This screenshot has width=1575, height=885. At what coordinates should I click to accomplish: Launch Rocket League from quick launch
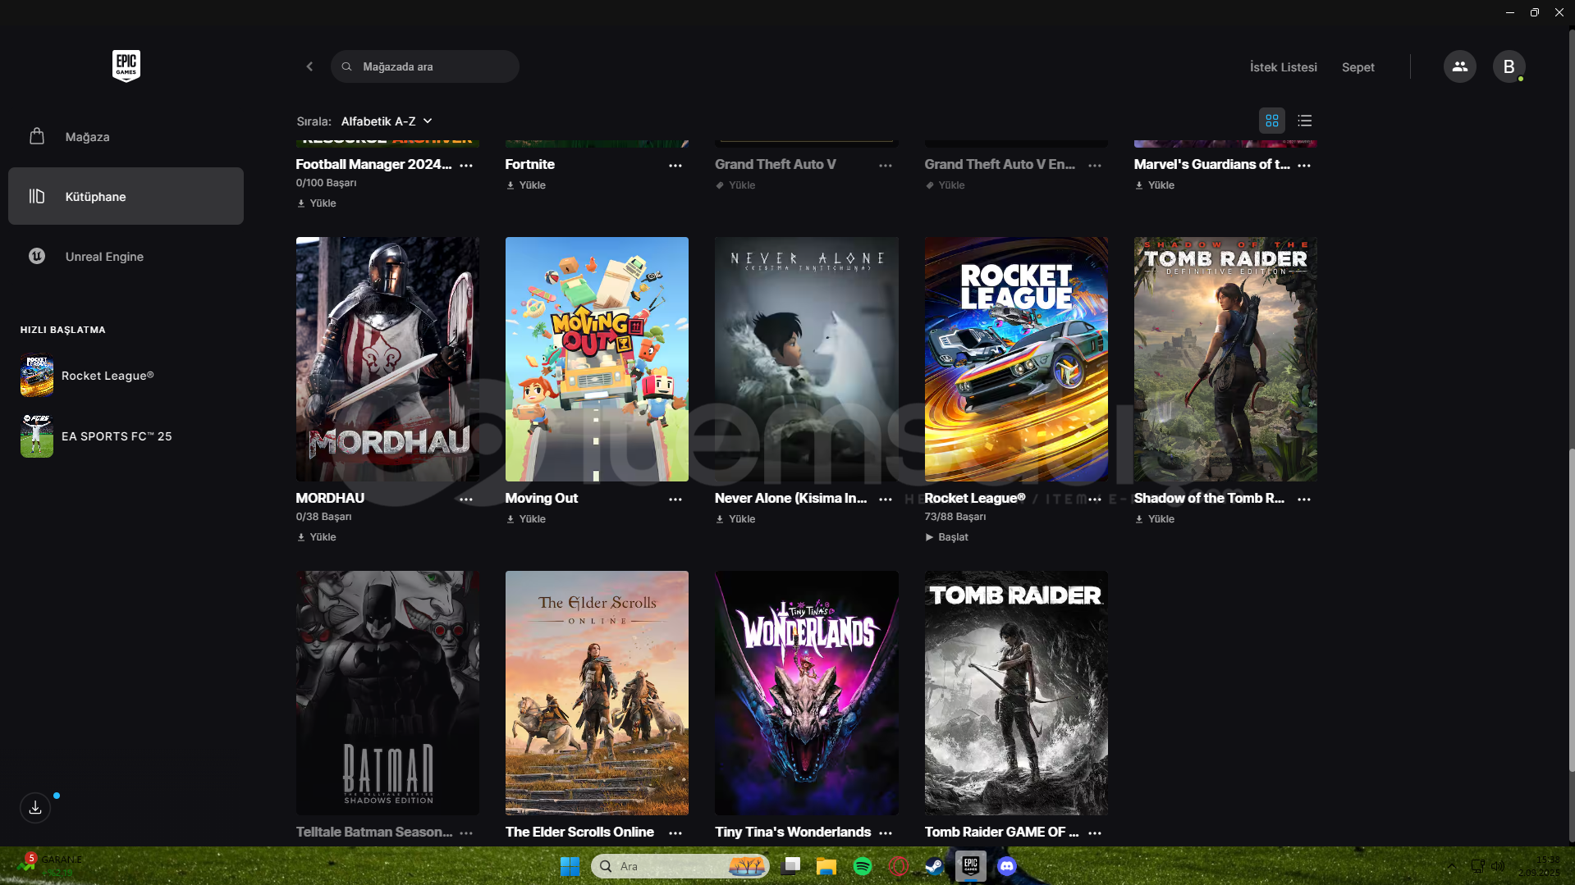(88, 376)
